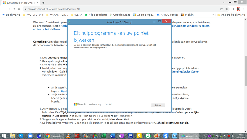Open the green three-blade icon on the taskbar
This screenshot has width=247, height=139.
[x=148, y=136]
